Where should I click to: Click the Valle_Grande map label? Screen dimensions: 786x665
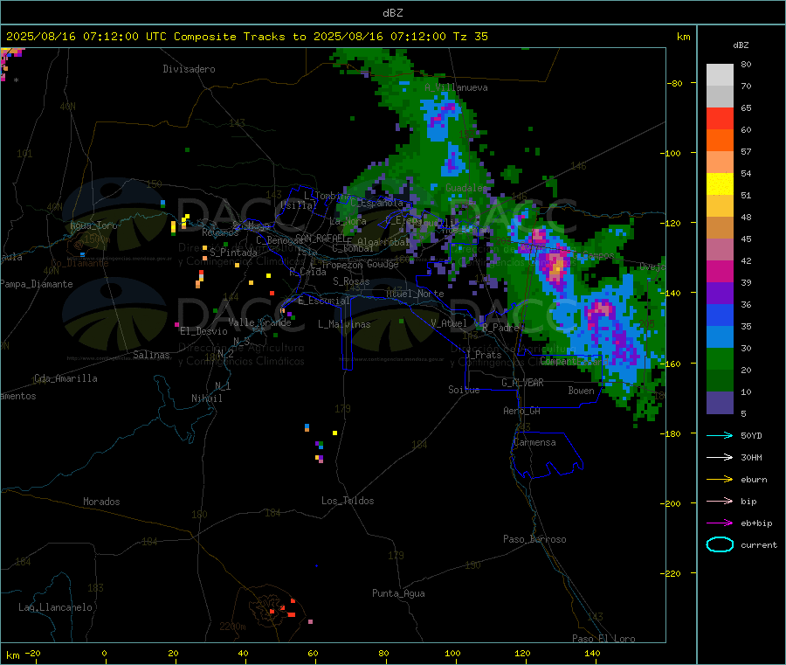[259, 322]
